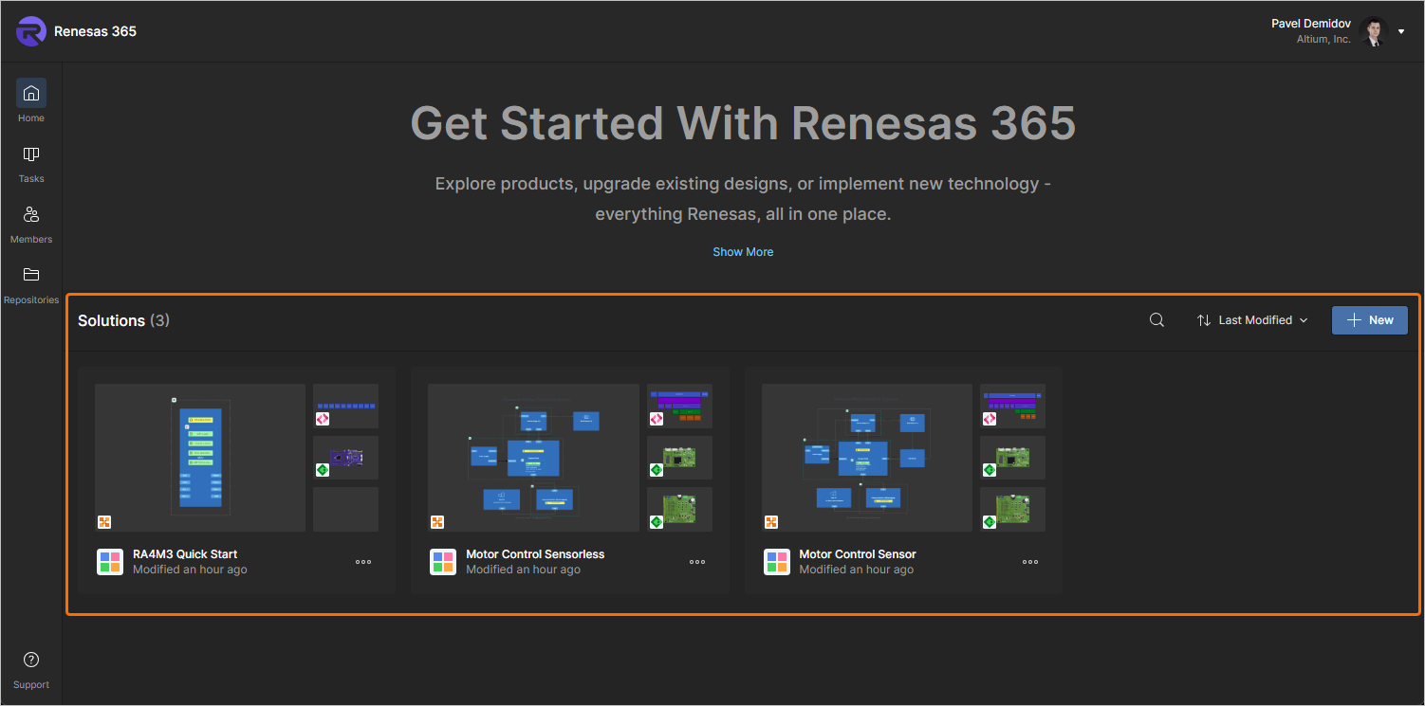Open the RA4M3 Quick Start diagram thumbnail
Image resolution: width=1425 pixels, height=706 pixels.
point(200,458)
